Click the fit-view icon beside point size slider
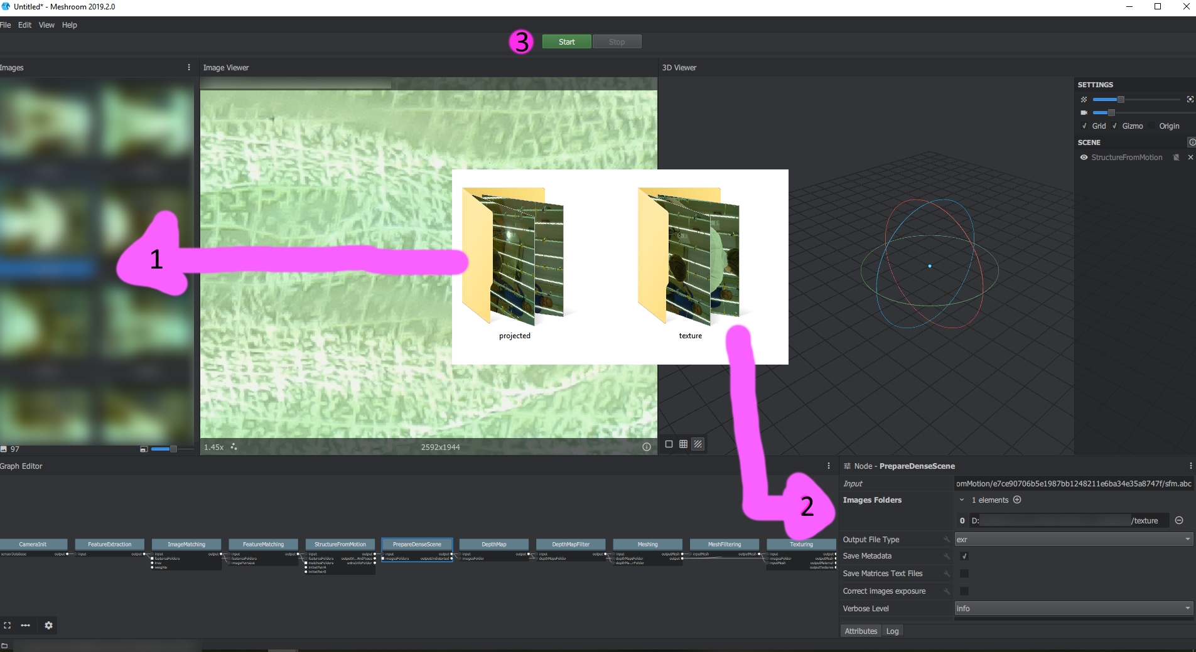1196x652 pixels. tap(1190, 100)
